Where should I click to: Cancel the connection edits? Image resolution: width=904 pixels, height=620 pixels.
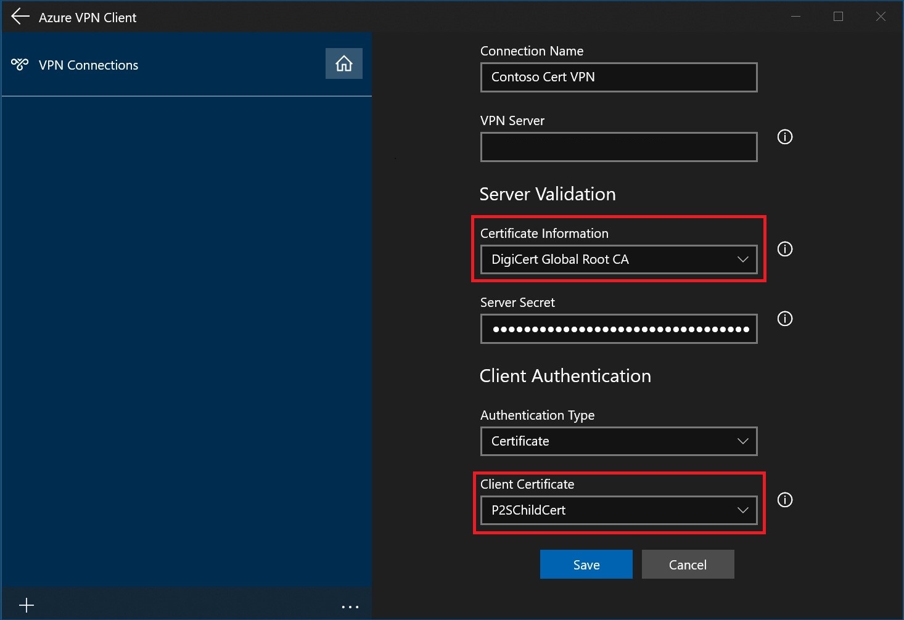688,565
